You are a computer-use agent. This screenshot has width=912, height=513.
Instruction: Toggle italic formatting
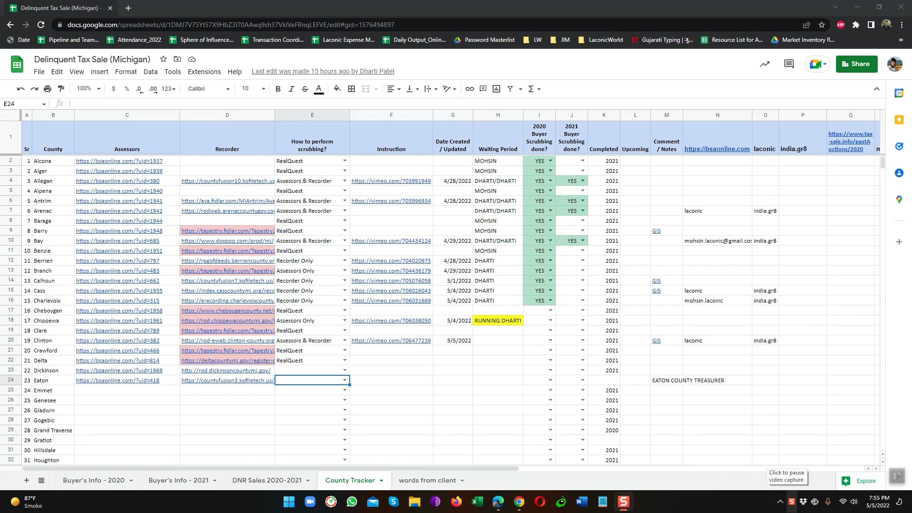(x=291, y=89)
